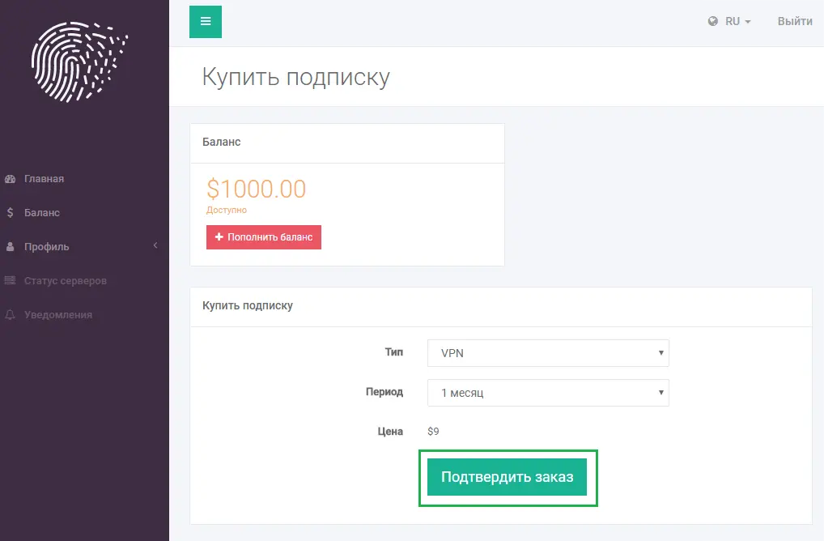824x541 pixels.
Task: Click the user icon beside Профиль
Action: pyautogui.click(x=10, y=246)
